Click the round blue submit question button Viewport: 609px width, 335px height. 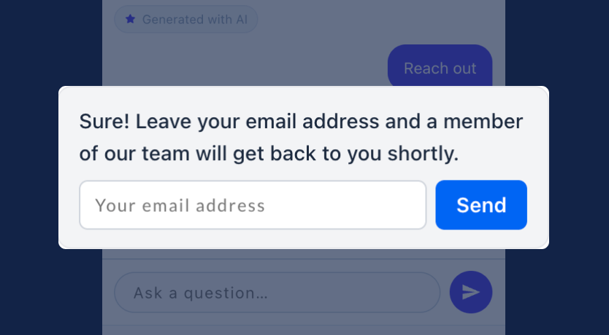click(471, 292)
